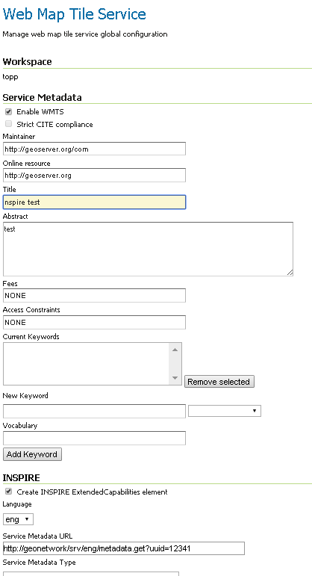The image size is (312, 576).
Task: Click the Vocabulary input field
Action: (94, 438)
